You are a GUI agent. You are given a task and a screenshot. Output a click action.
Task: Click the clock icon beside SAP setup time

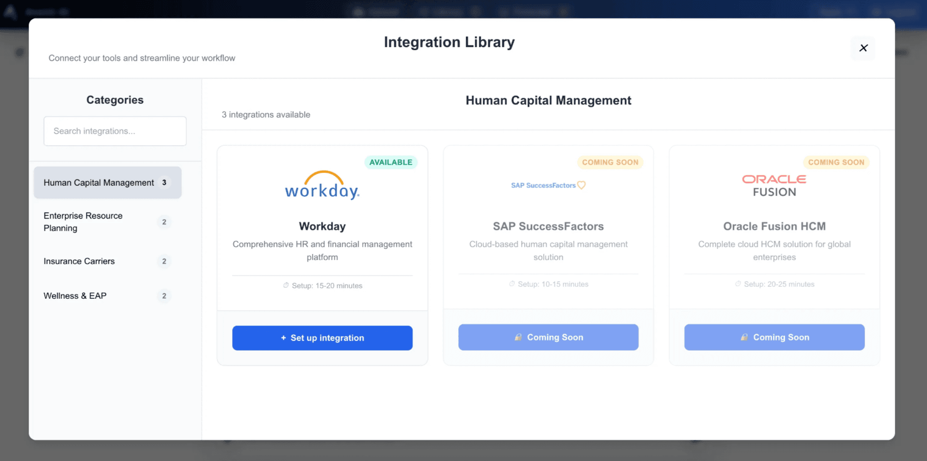coord(512,284)
